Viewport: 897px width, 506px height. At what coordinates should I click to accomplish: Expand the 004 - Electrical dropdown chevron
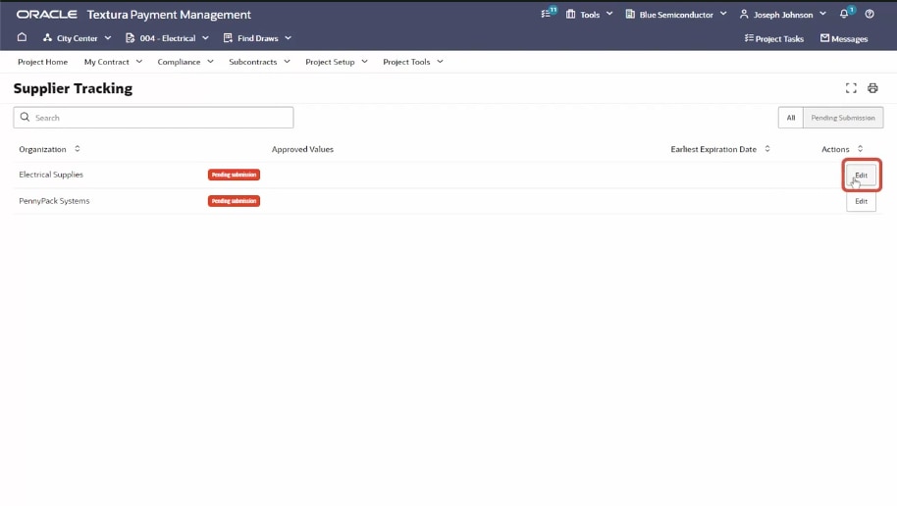tap(205, 37)
